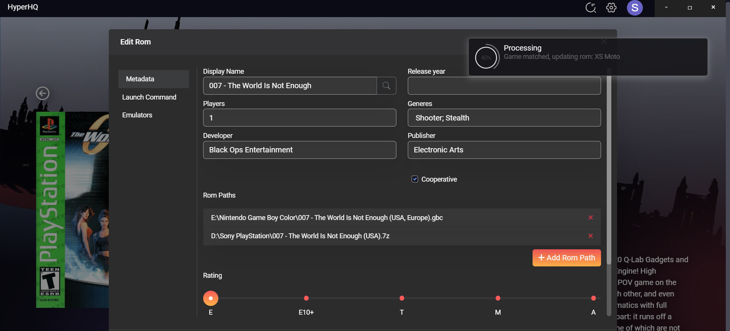Set rating to T on slider
The image size is (730, 331).
[402, 298]
